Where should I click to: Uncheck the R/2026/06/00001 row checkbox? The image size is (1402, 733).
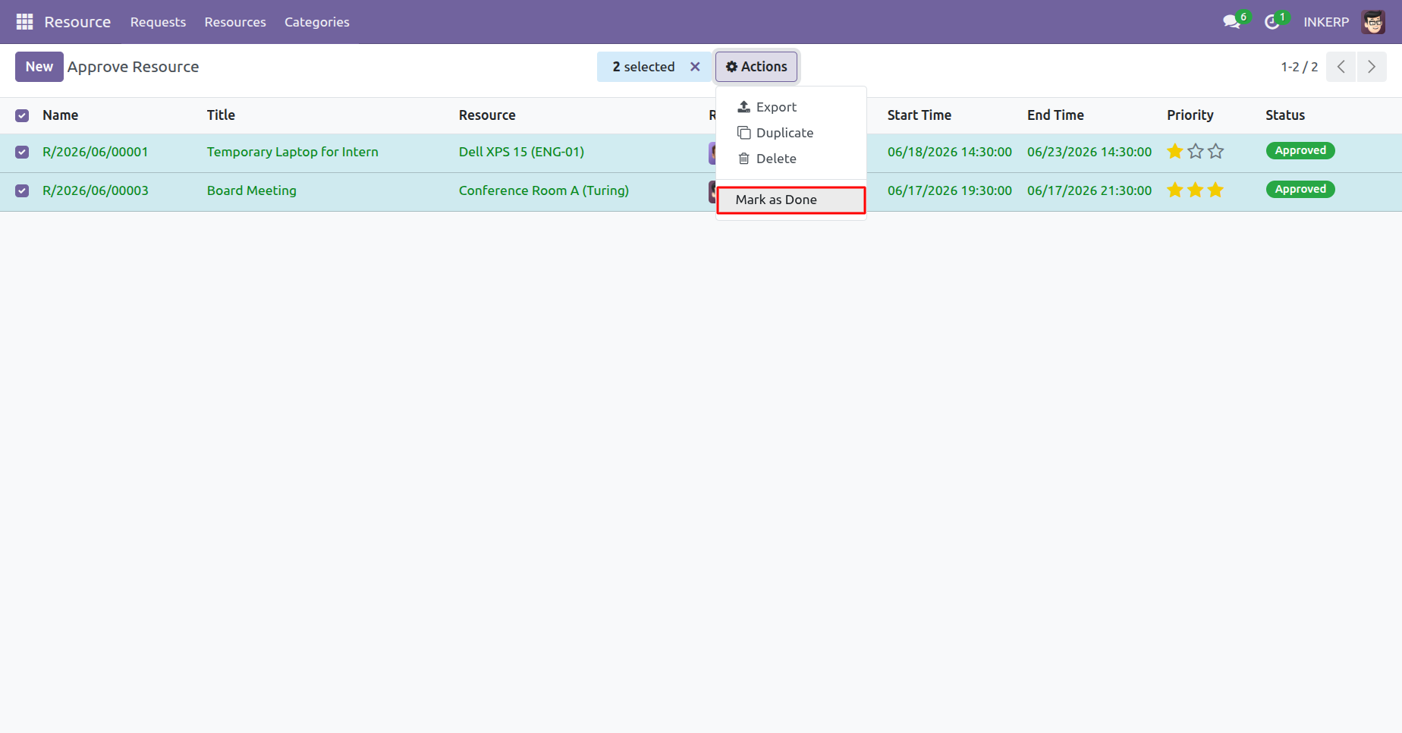[x=22, y=152]
